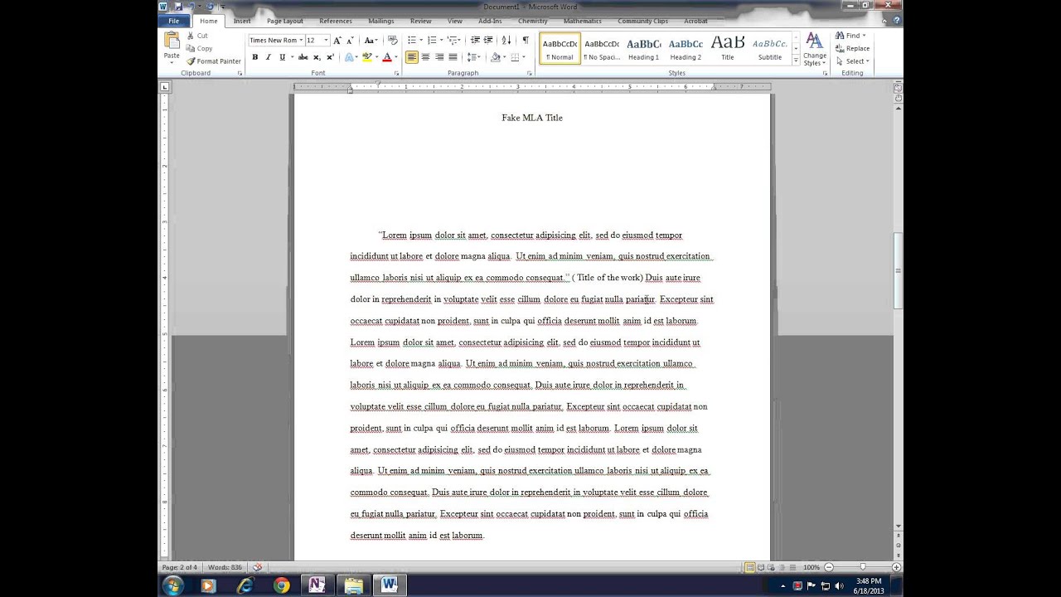Switch to the References tab
1061x597 pixels.
point(336,21)
